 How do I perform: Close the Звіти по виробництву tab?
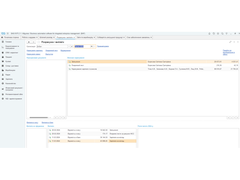click(x=94, y=37)
